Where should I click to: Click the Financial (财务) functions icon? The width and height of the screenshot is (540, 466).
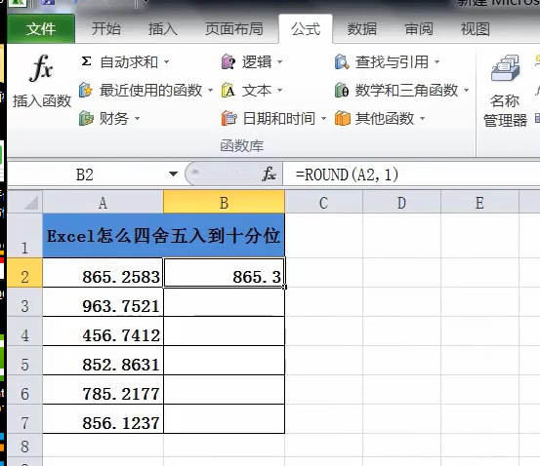pos(86,118)
